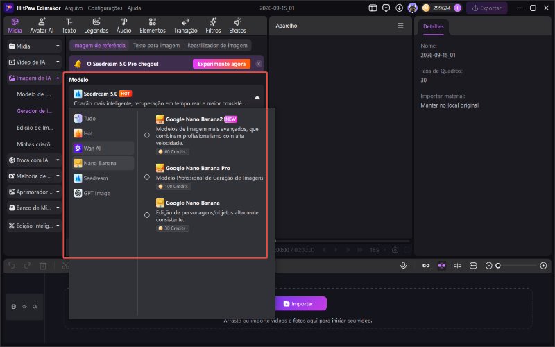This screenshot has height=347, width=555.
Task: Filter models by Seedream category
Action: coord(103,178)
